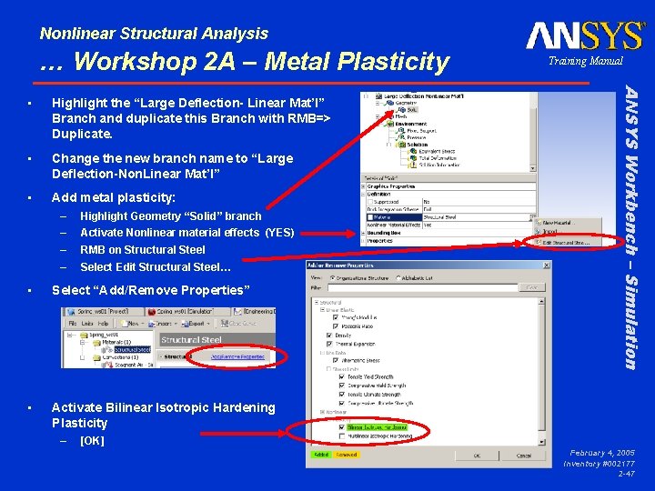Open the New dropdown arrow in toolbar
The height and width of the screenshot is (491, 655).
pos(143,324)
